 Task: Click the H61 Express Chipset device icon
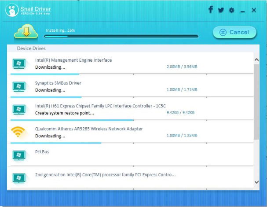(x=19, y=110)
